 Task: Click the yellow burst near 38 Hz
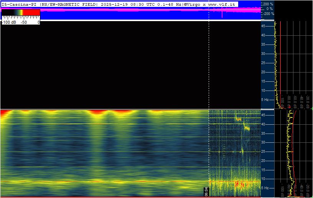coord(247,128)
